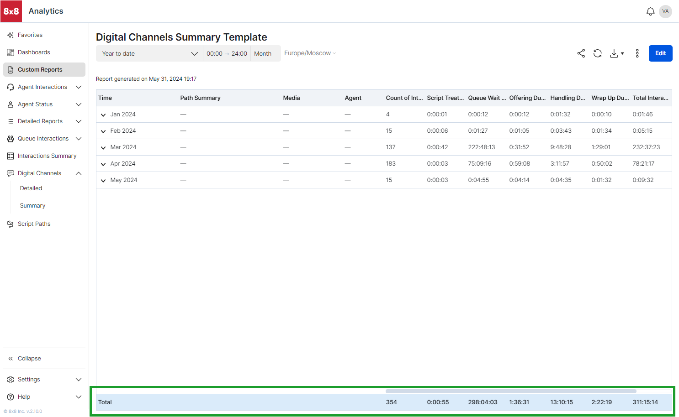Open the Favorites section
Screen dimensions: 679x417
[x=30, y=35]
